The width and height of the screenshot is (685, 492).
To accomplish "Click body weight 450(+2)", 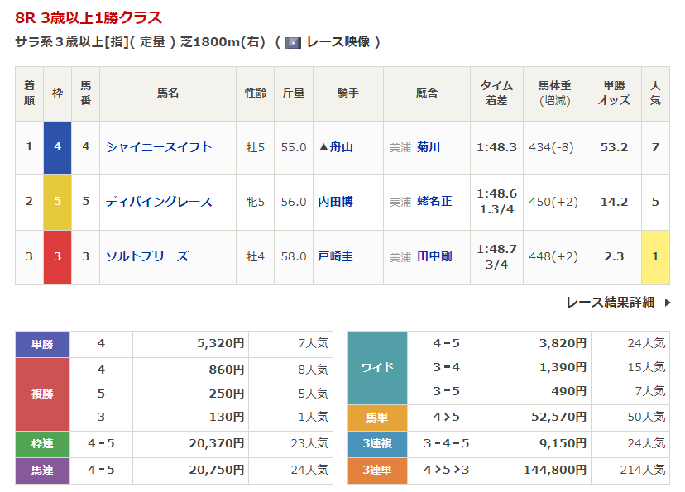I will click(x=553, y=202).
